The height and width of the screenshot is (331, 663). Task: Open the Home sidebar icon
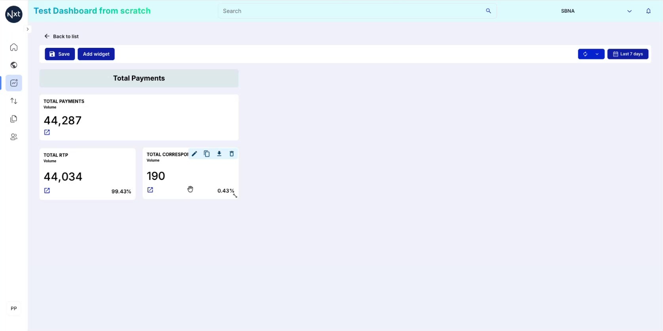(14, 47)
